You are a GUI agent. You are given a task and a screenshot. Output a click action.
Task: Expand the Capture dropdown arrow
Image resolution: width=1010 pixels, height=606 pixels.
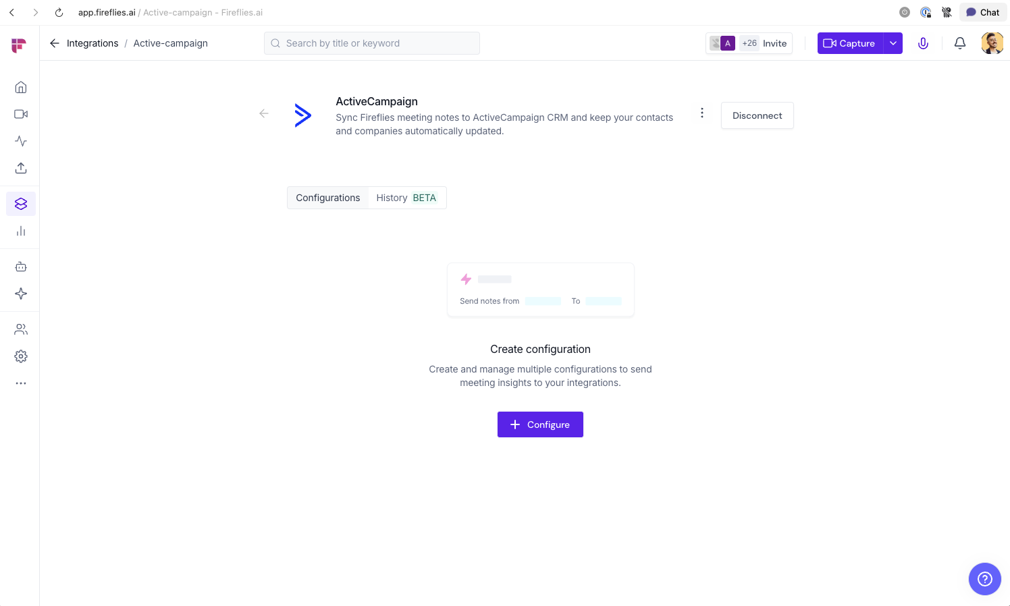(x=893, y=43)
